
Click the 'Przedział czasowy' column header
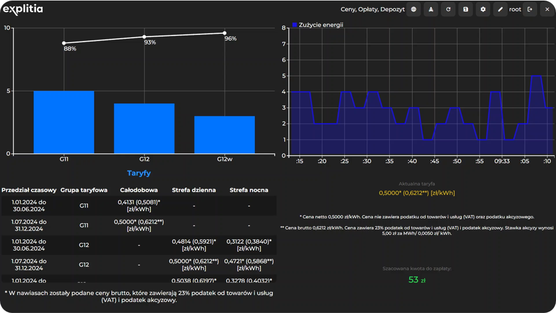coord(29,190)
